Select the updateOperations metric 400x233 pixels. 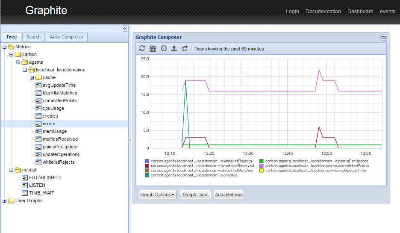61,154
